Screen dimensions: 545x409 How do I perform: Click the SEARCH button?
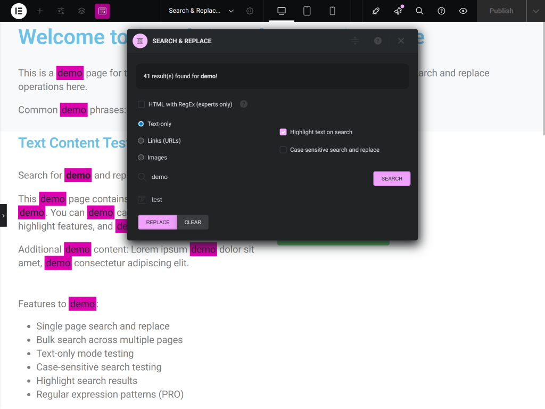pyautogui.click(x=392, y=178)
